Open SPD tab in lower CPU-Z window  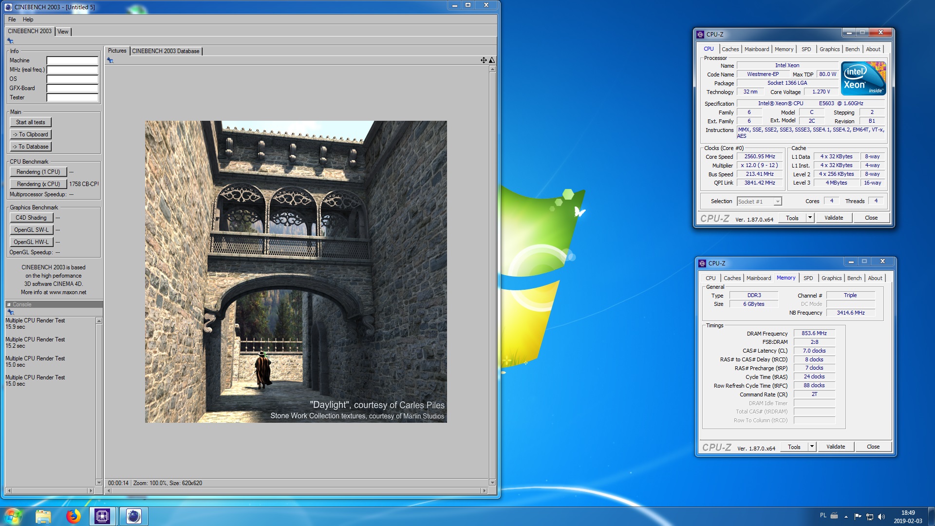coord(808,278)
